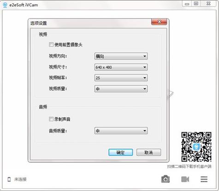
Task: Minimize the iVCam main window
Action: (187, 4)
